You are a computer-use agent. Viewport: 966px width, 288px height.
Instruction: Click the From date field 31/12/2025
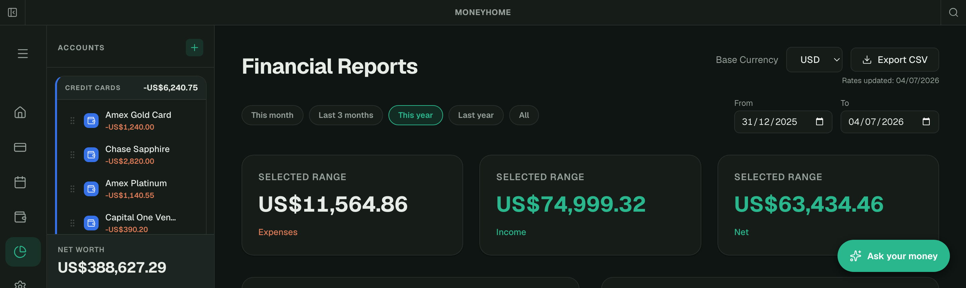(783, 122)
